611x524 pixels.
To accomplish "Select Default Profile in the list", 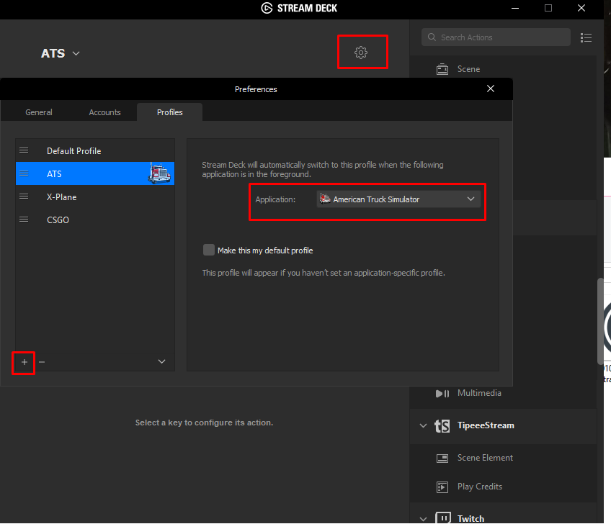I will (x=95, y=150).
